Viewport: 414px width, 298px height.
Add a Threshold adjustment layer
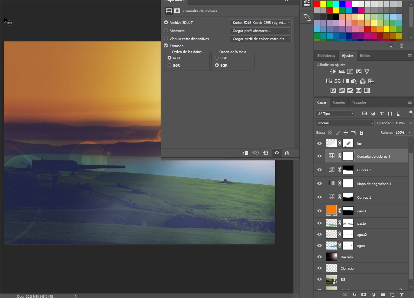click(350, 91)
